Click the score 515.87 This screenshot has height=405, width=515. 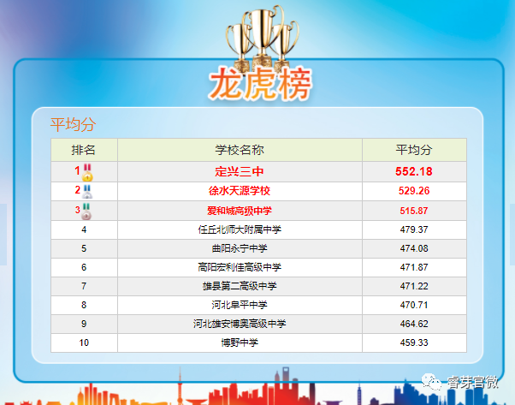tap(414, 211)
